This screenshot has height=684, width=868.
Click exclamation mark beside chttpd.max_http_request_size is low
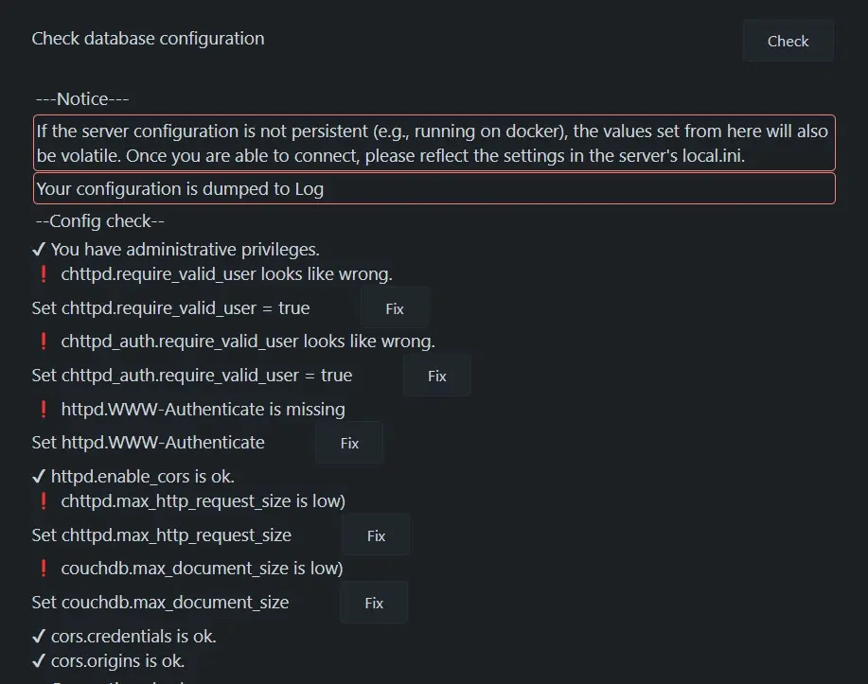[43, 501]
